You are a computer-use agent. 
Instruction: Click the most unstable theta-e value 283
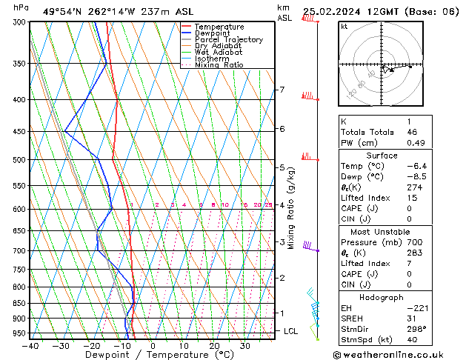pyautogui.click(x=415, y=253)
